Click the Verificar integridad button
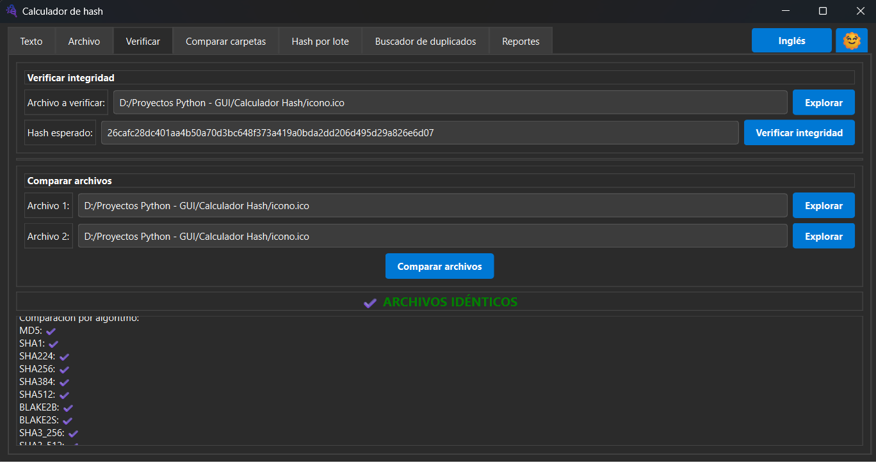This screenshot has width=876, height=463. (799, 133)
